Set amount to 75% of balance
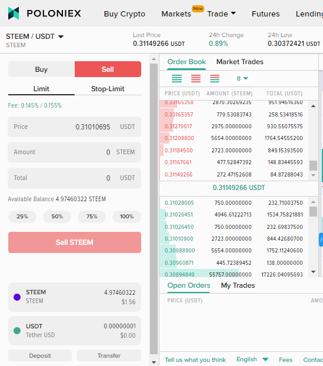Viewport: 323px width, 366px height. coord(92,217)
